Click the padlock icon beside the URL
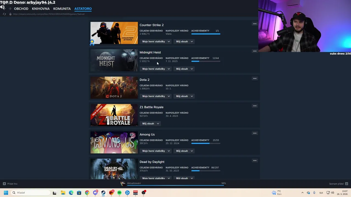The width and height of the screenshot is (351, 197). point(10,14)
